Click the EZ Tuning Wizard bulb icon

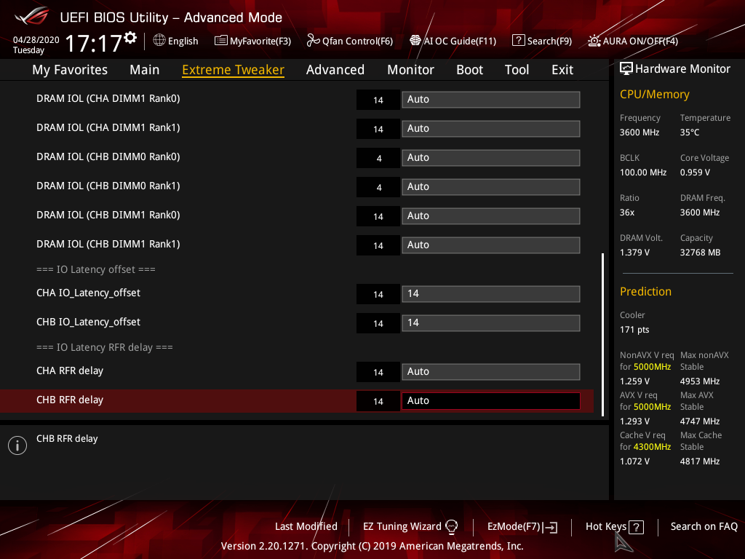click(451, 527)
